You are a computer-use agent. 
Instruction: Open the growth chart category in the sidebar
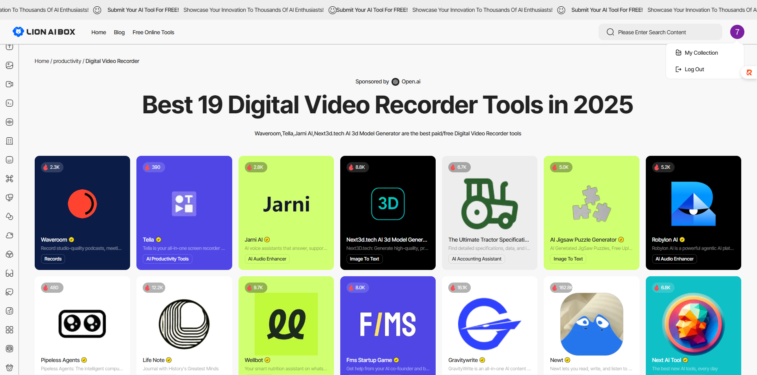click(9, 311)
